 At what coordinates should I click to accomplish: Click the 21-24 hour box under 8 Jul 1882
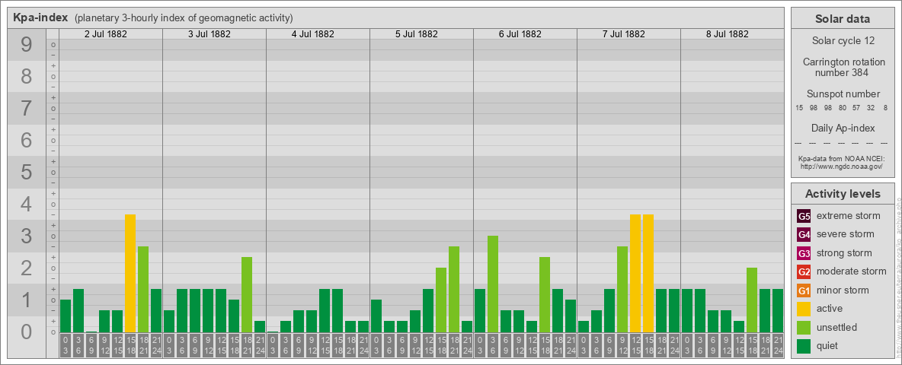click(x=778, y=345)
